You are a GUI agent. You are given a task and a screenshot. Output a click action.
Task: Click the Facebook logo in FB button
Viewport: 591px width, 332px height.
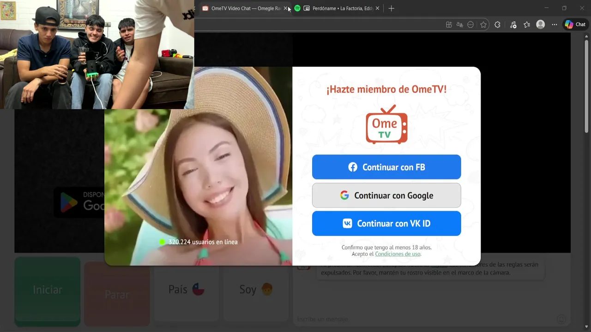[353, 167]
